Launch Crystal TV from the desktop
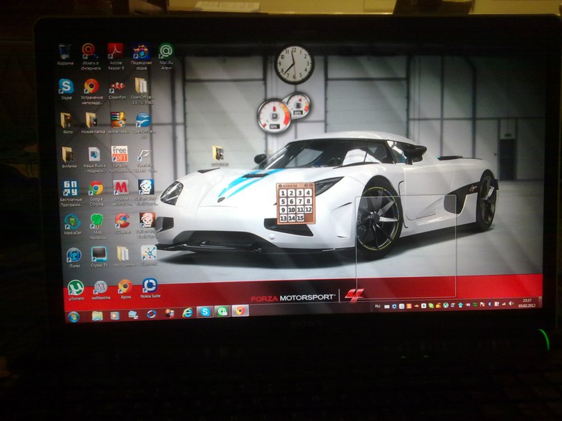The width and height of the screenshot is (562, 421). (98, 255)
